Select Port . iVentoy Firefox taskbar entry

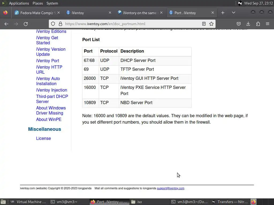click(x=109, y=202)
